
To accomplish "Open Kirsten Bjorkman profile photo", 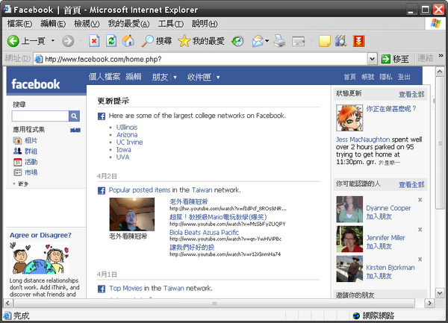I will coord(349,269).
